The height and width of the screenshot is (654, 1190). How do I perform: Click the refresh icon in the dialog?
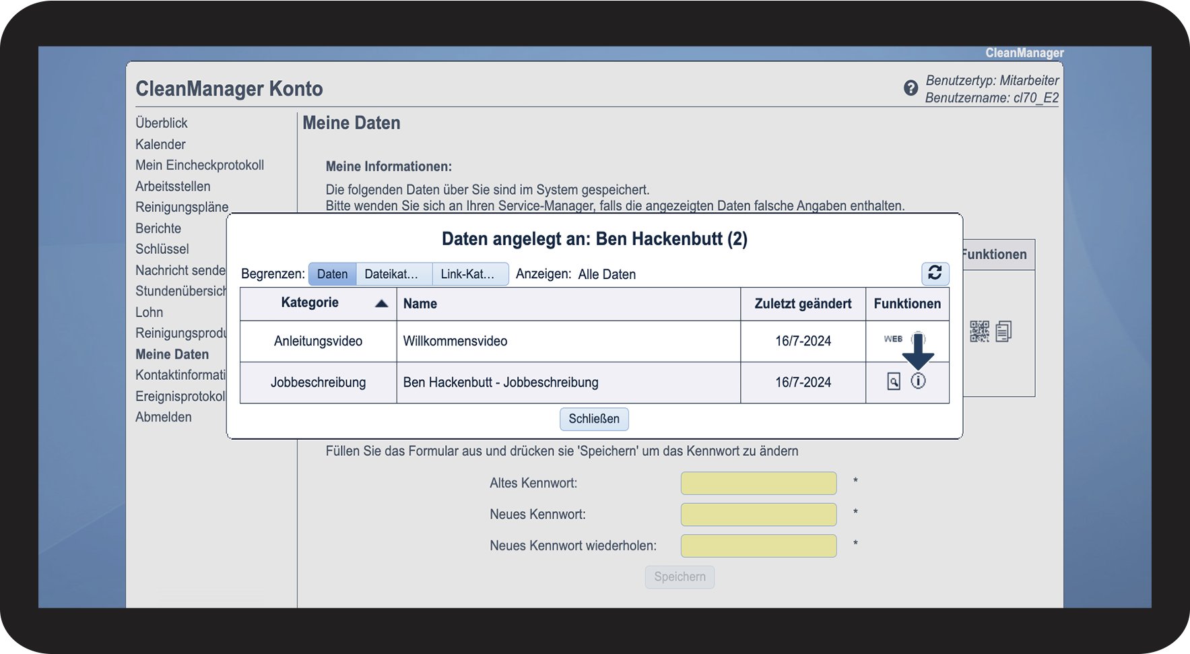935,273
